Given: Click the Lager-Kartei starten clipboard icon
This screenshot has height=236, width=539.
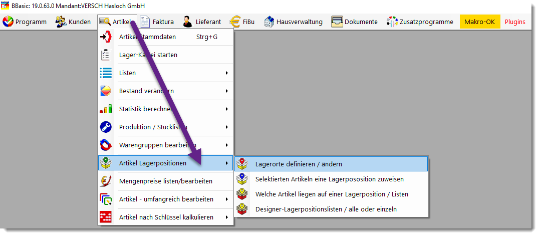Looking at the screenshot, I should click(x=106, y=55).
